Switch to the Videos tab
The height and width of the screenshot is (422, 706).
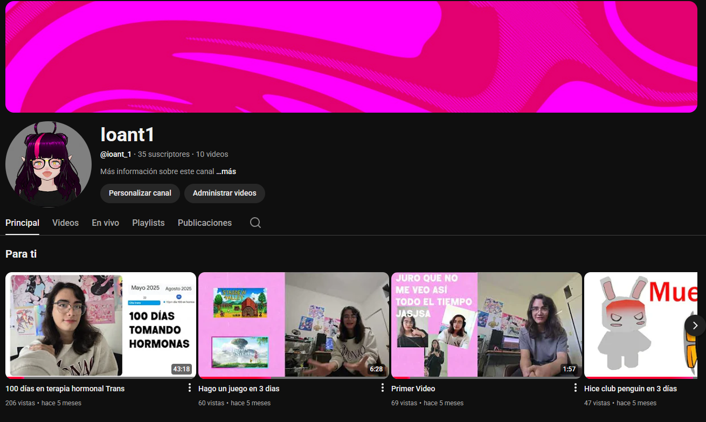click(x=65, y=223)
